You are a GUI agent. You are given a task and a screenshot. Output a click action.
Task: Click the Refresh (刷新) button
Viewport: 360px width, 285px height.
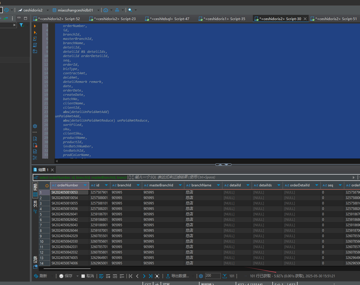(x=40, y=276)
